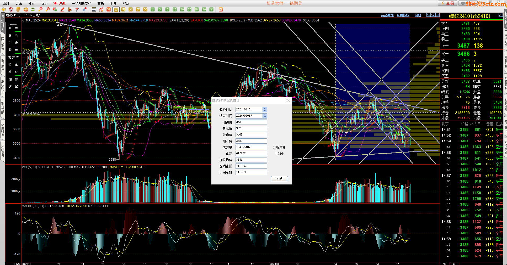The image size is (507, 265).
Task: Open the 工具 menu
Action: 113,3
